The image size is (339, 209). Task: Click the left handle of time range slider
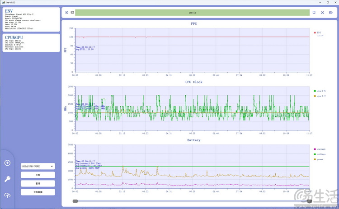[75, 201]
